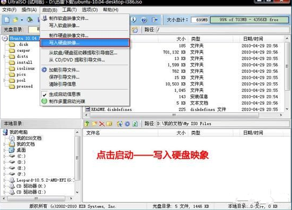Screen dimensions: 292x210
Task: Expand the pool folder in tree
Action: 4,80
